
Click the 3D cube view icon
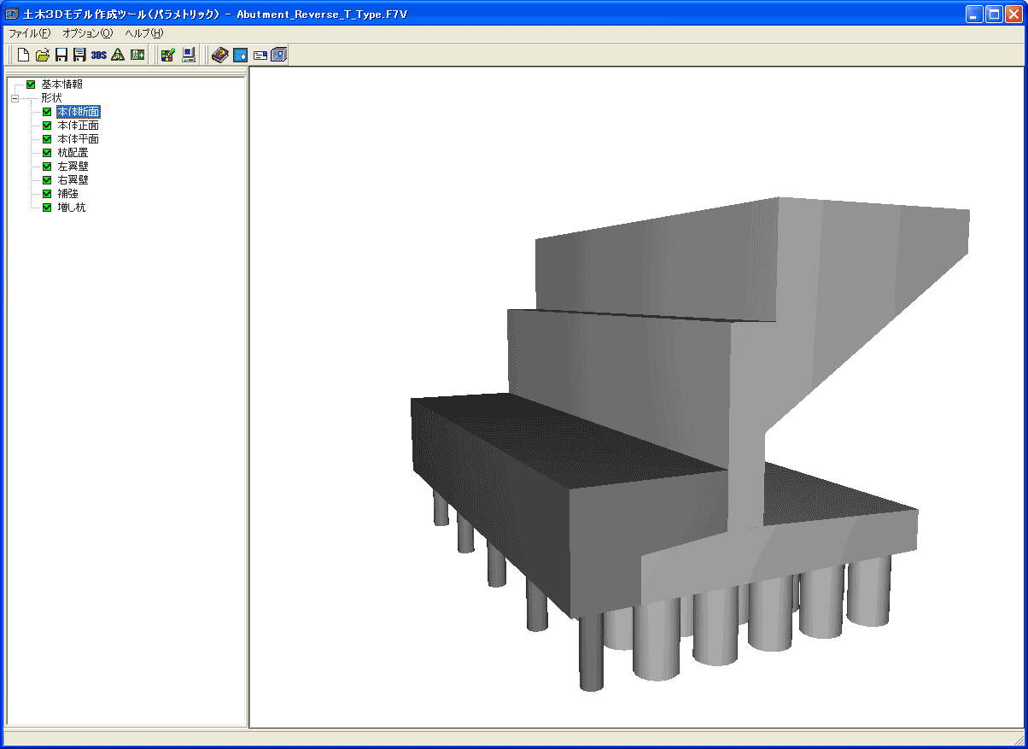click(278, 56)
